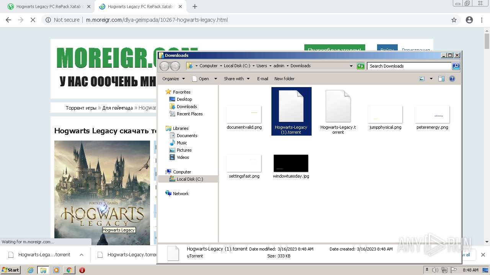Click the Explorer Back arrow button
The image size is (490, 275).
(164, 66)
